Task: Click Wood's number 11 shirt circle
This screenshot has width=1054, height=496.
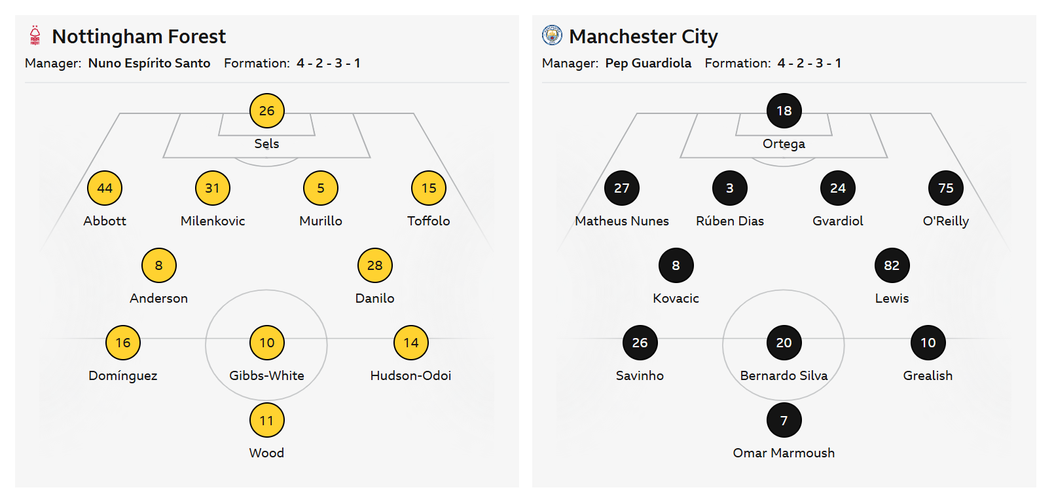Action: (x=266, y=420)
